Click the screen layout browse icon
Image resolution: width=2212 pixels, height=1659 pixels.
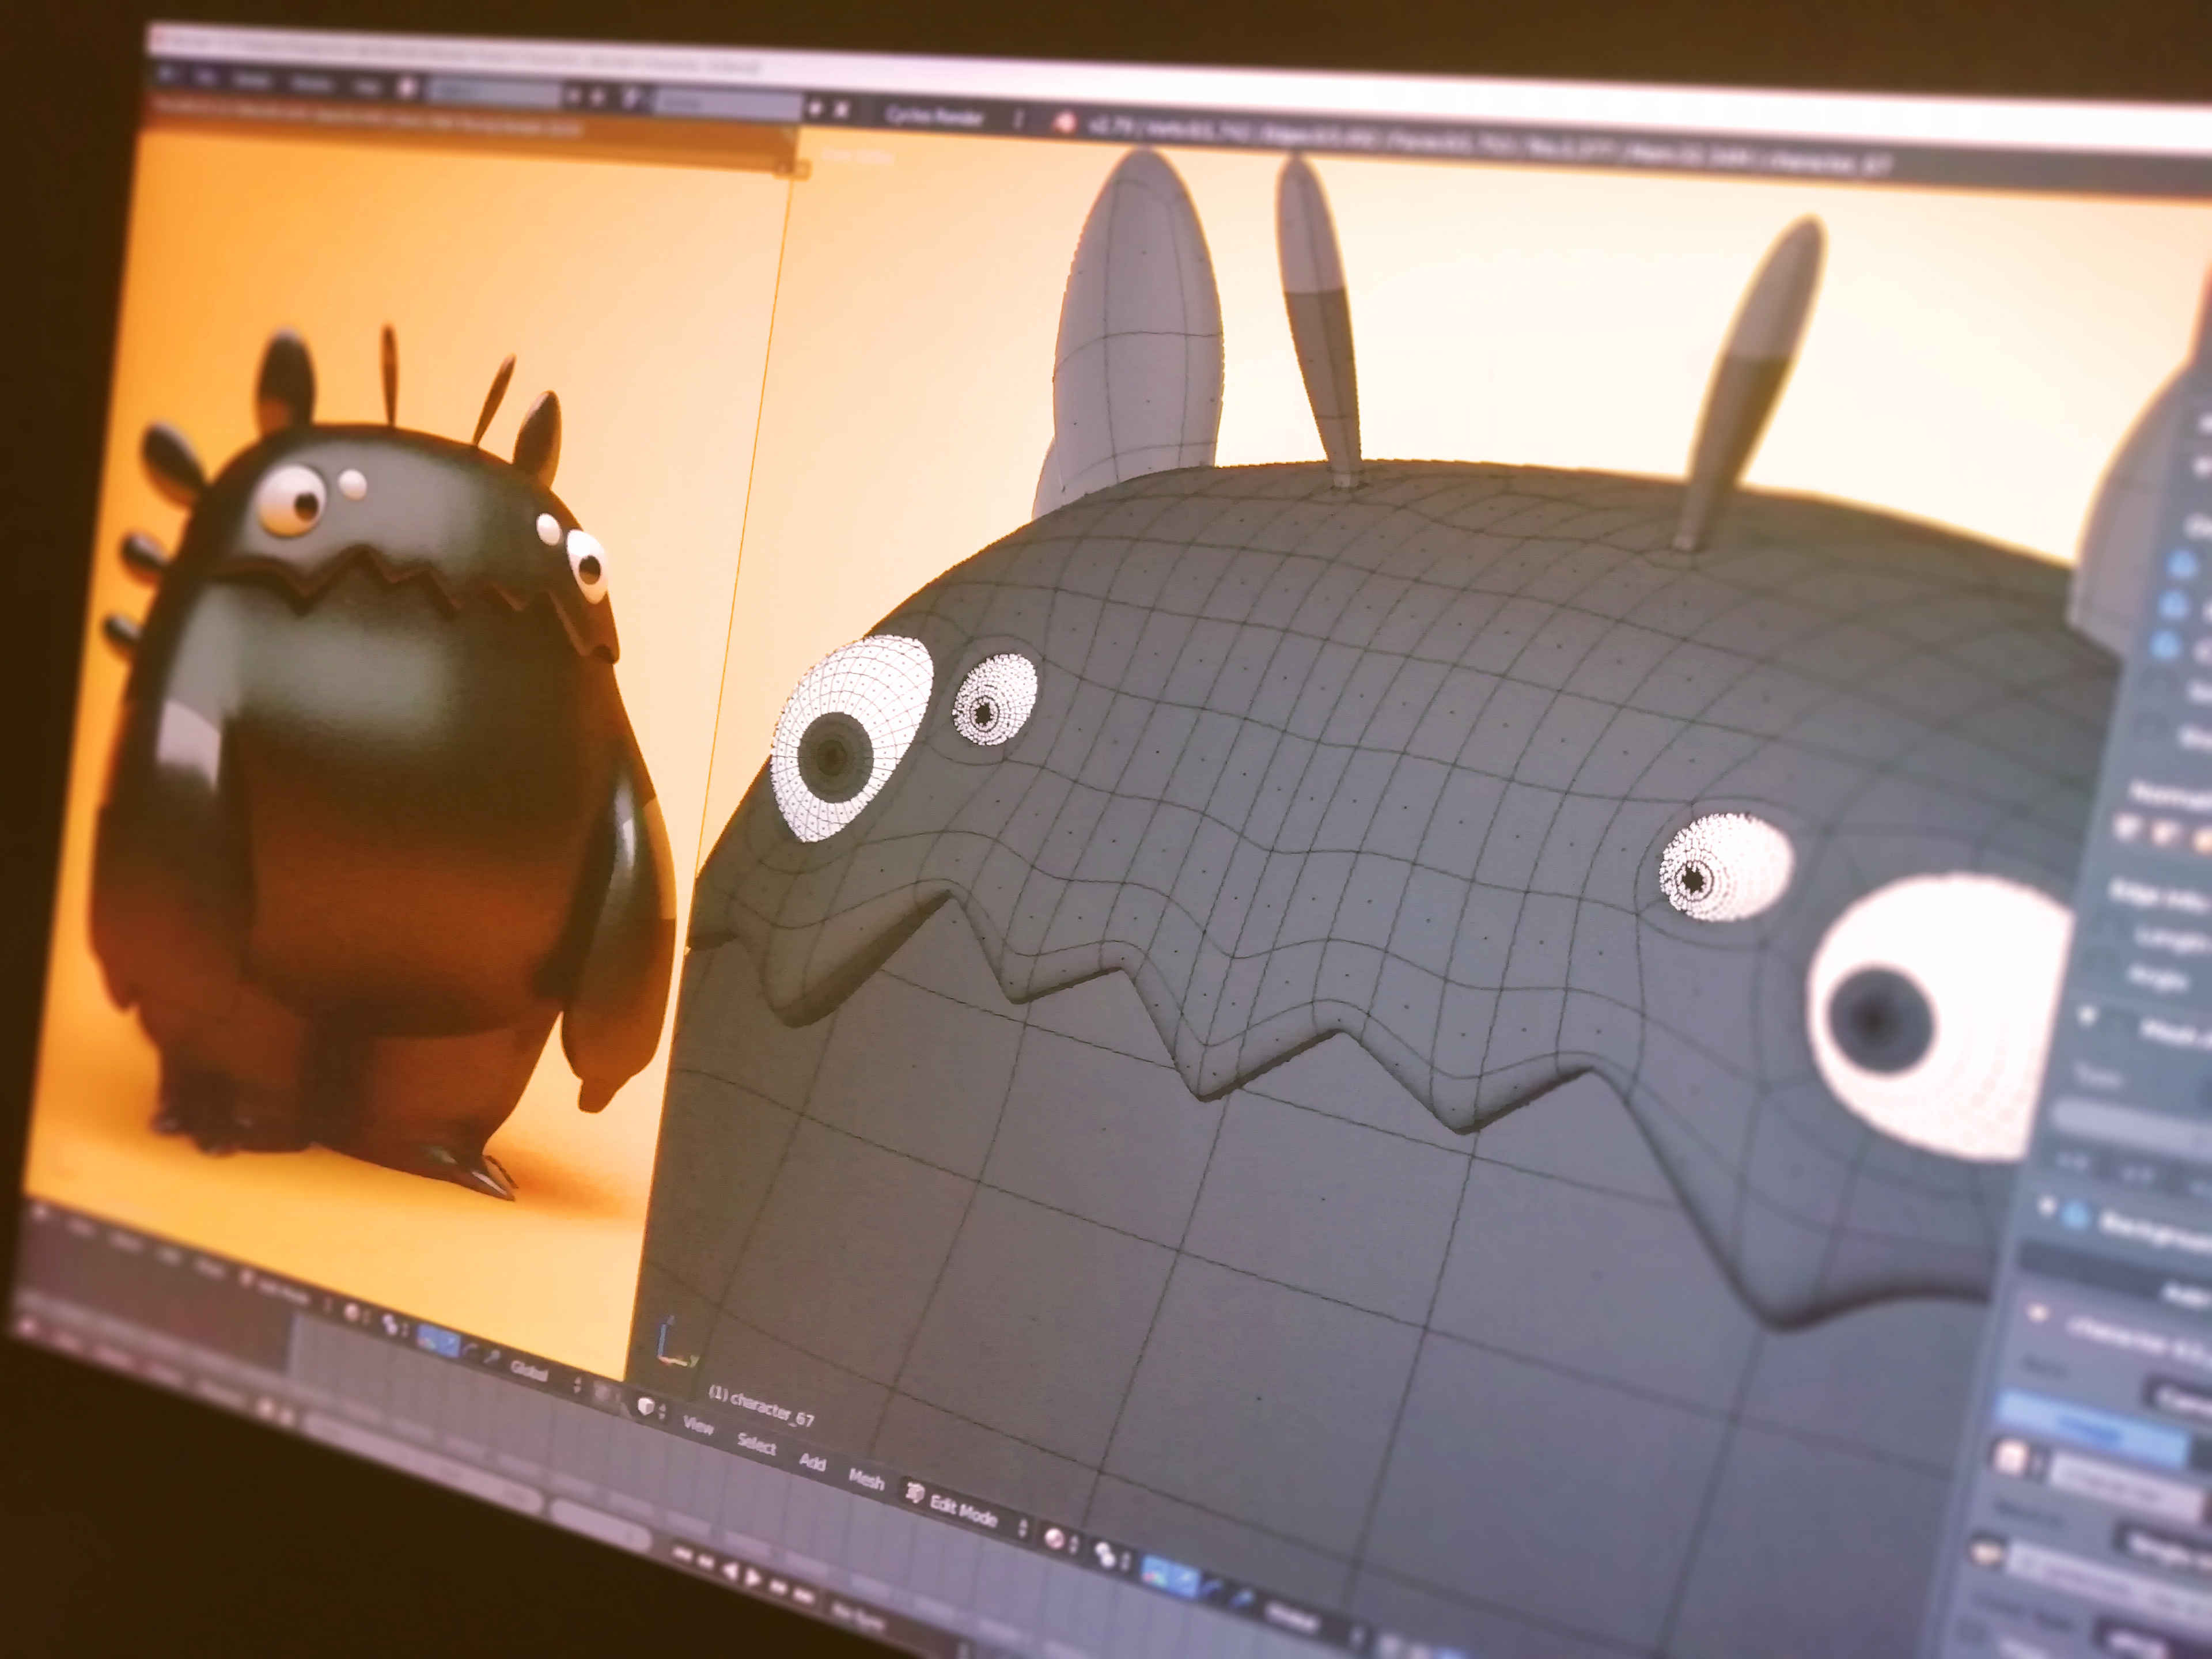(x=406, y=88)
